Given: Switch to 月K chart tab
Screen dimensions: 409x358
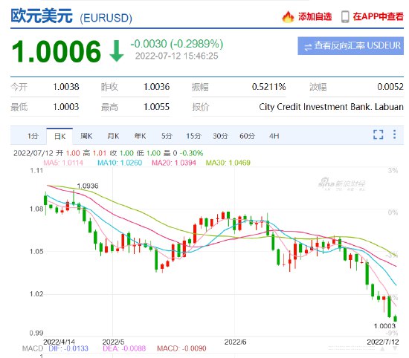Looking at the screenshot, I should [113, 136].
